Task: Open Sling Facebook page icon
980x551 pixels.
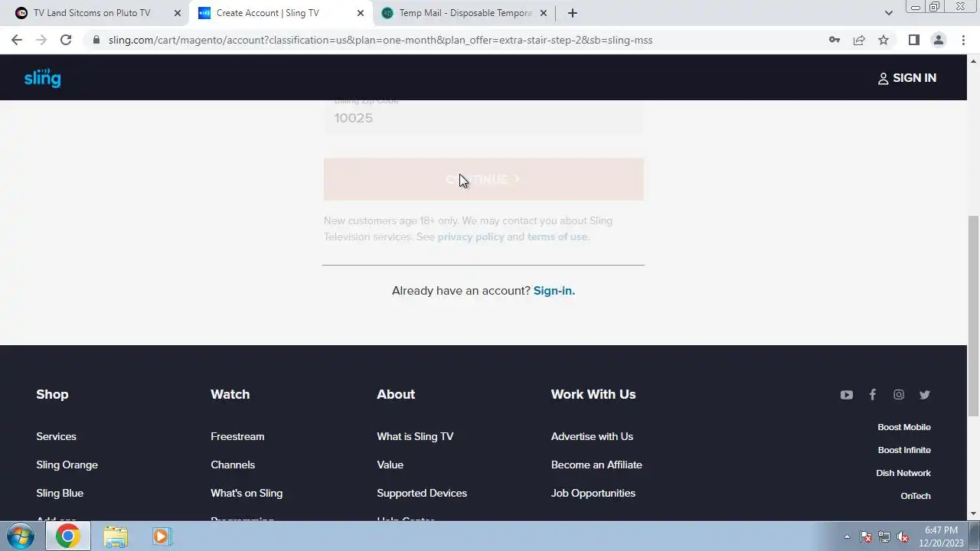Action: (872, 395)
